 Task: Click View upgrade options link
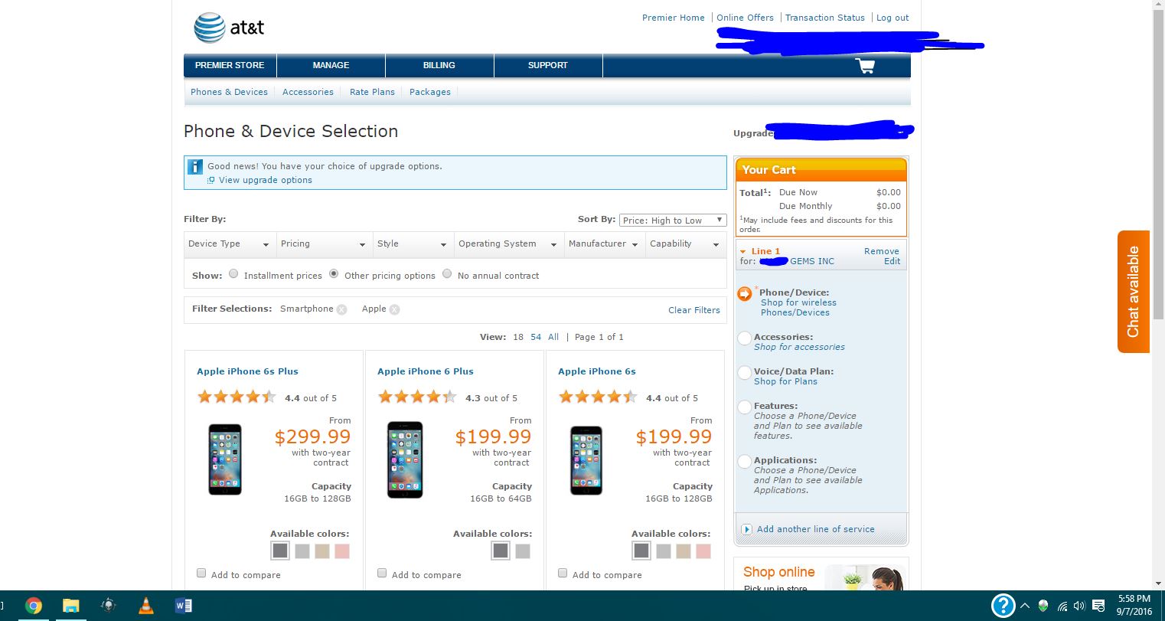point(266,180)
